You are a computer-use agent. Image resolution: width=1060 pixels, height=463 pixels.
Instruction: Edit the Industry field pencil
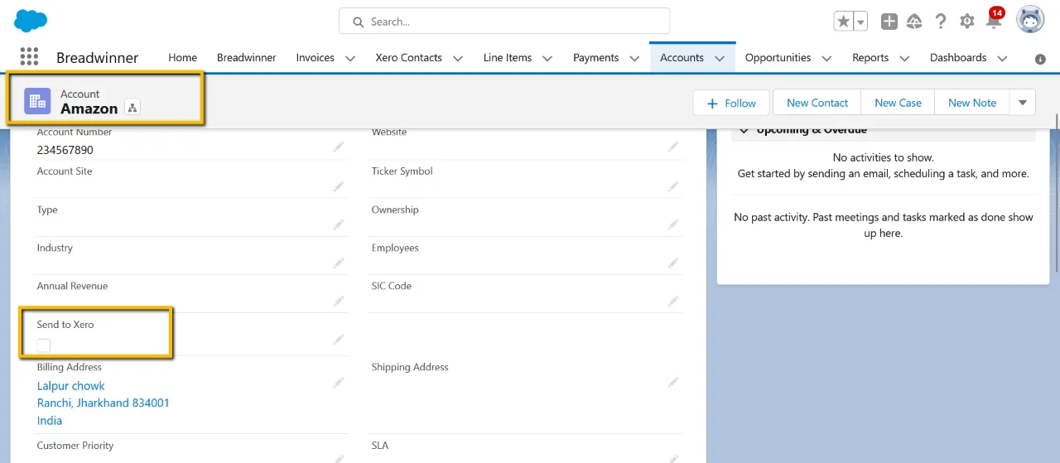[339, 263]
